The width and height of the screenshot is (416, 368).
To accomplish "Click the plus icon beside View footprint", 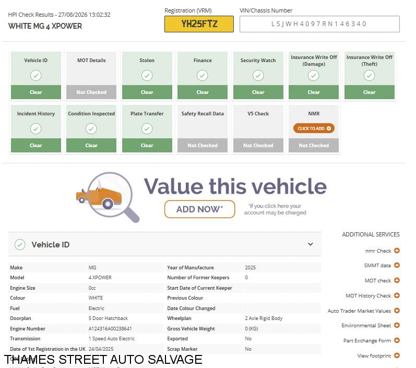I will (397, 355).
